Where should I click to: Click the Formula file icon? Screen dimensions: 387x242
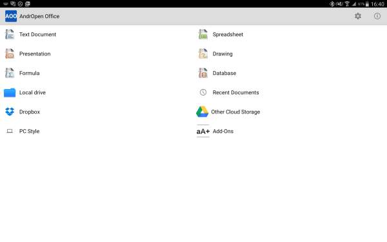(x=10, y=73)
